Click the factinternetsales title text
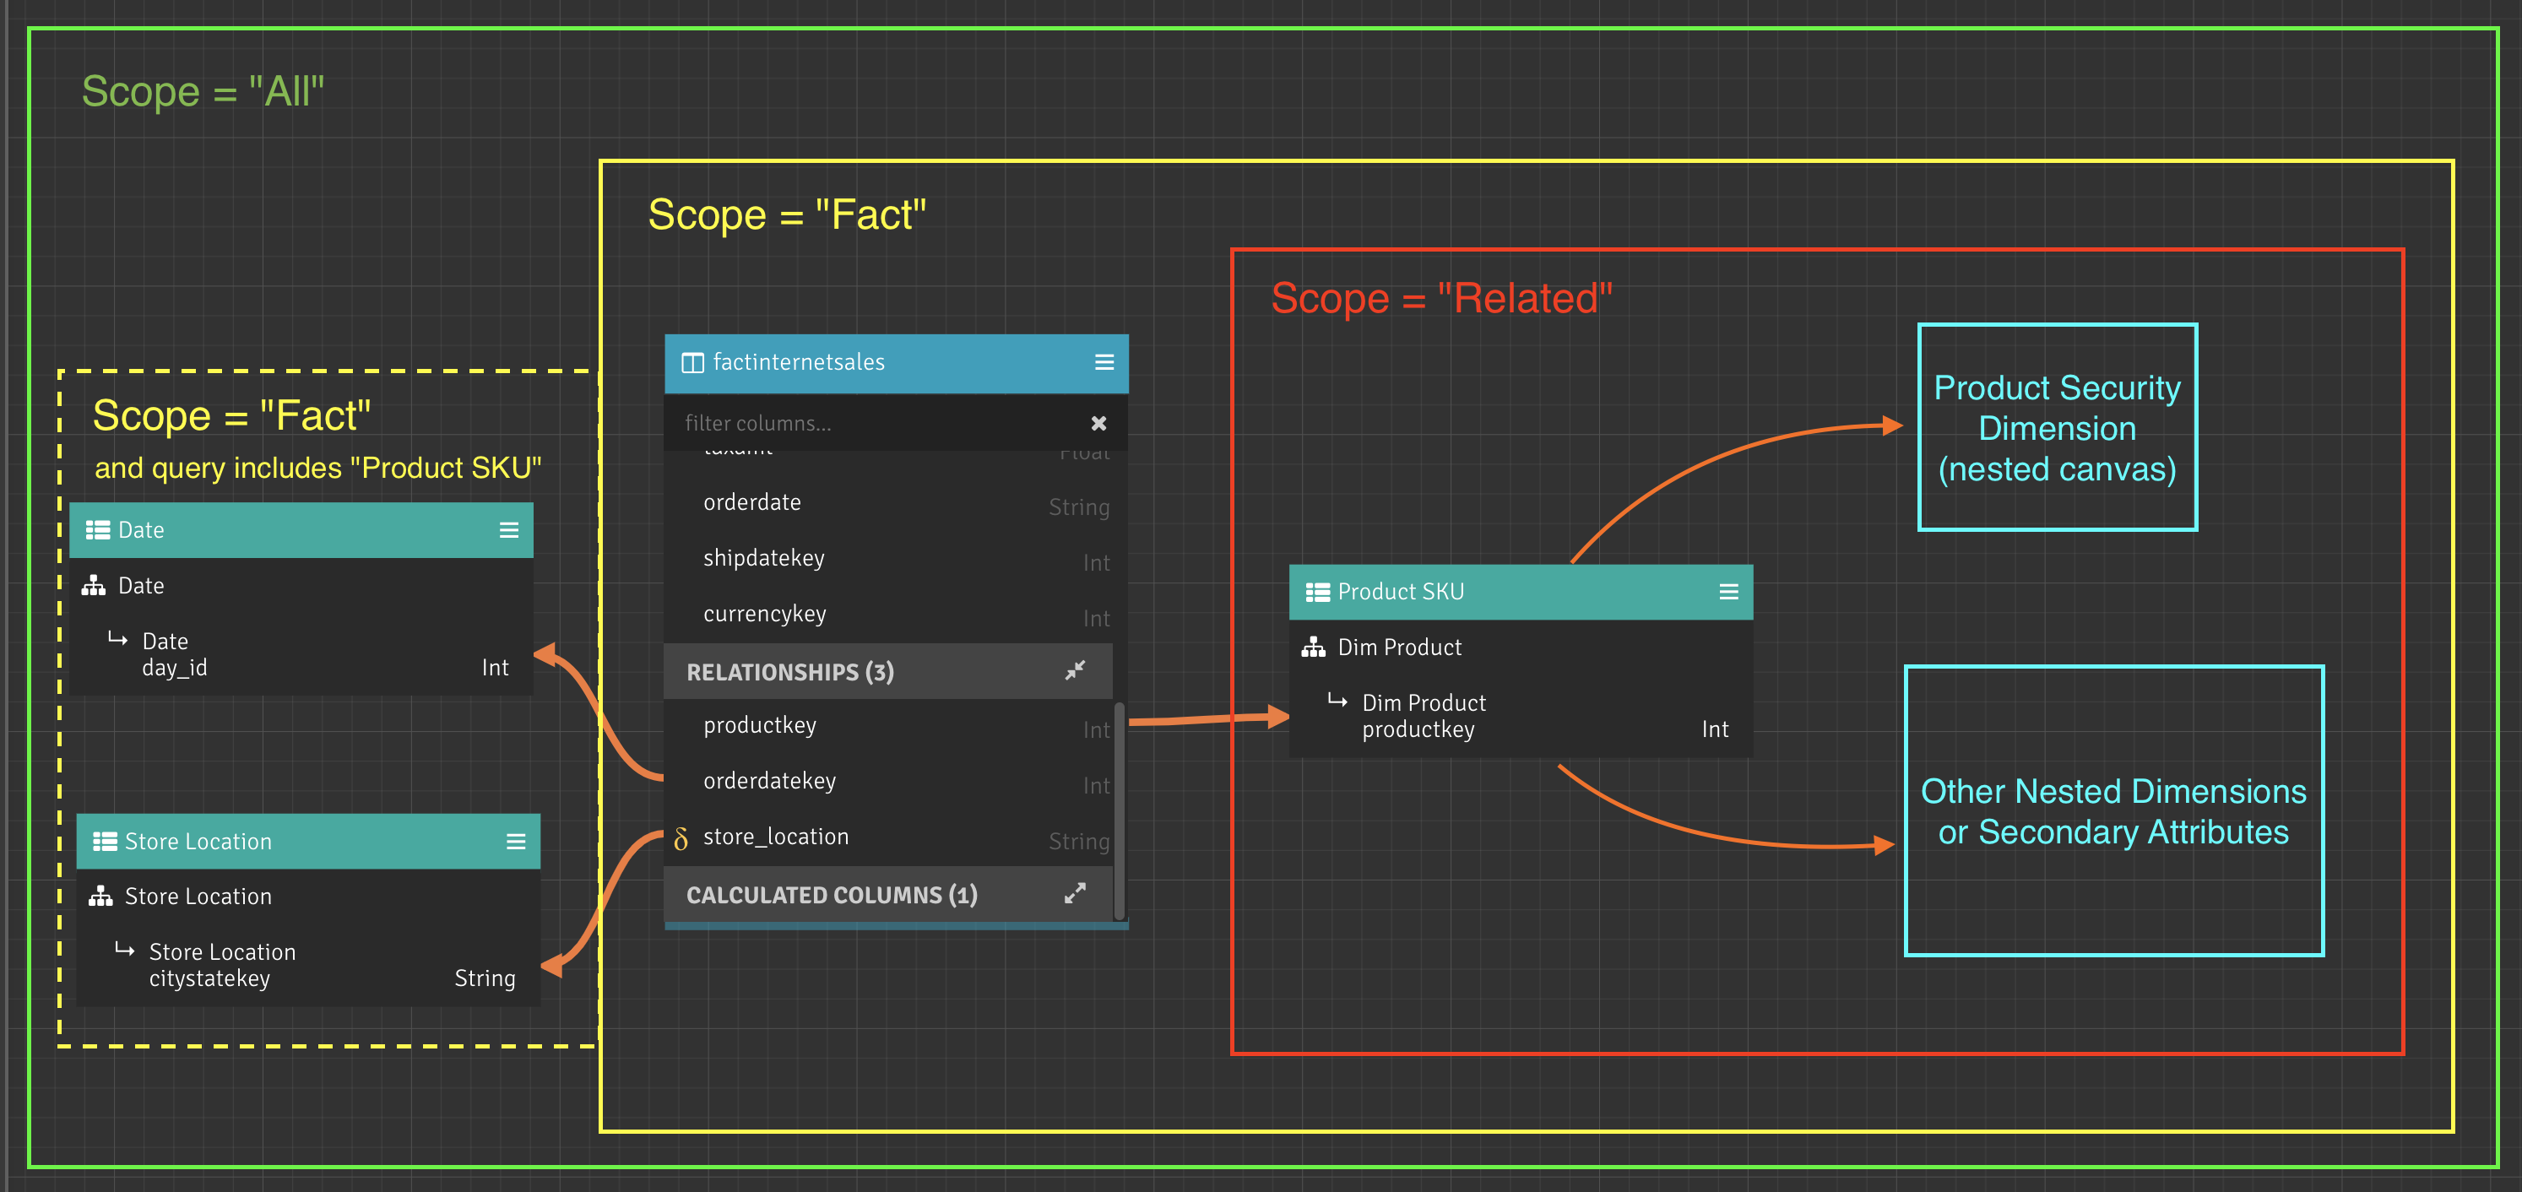The image size is (2522, 1192). (799, 362)
